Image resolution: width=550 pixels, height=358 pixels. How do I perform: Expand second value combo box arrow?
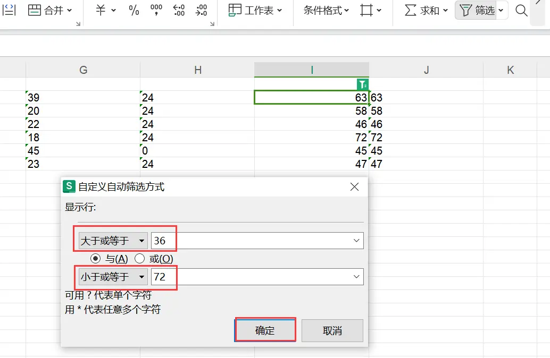pos(356,277)
